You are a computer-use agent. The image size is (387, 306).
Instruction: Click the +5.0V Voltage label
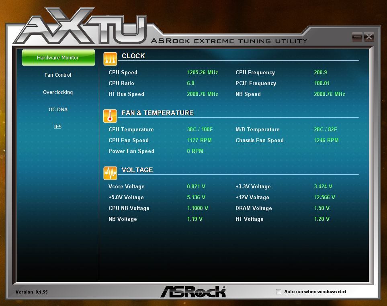pos(126,197)
